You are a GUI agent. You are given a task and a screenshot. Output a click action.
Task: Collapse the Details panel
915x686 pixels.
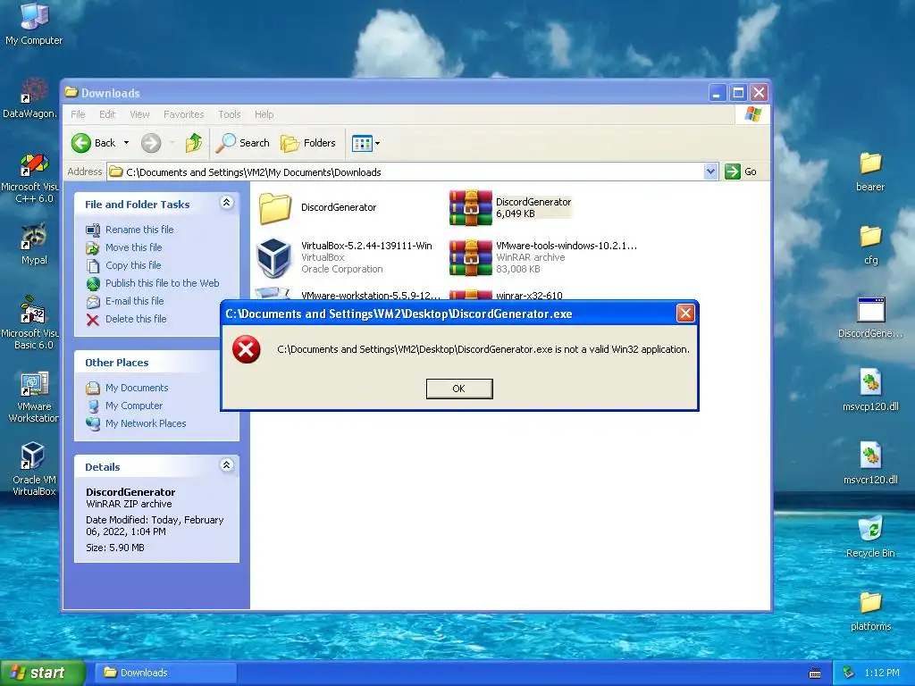226,465
